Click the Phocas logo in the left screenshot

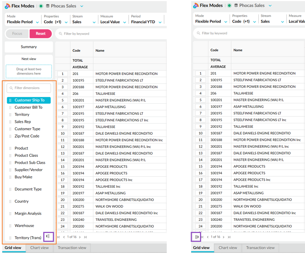click(7, 6)
